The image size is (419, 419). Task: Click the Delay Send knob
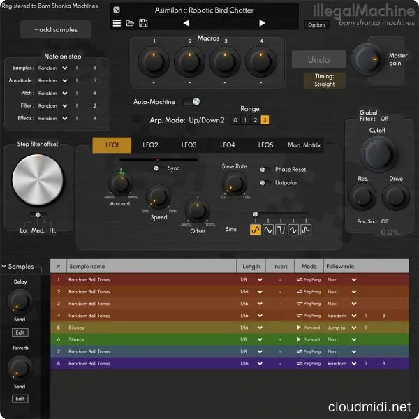(20, 302)
